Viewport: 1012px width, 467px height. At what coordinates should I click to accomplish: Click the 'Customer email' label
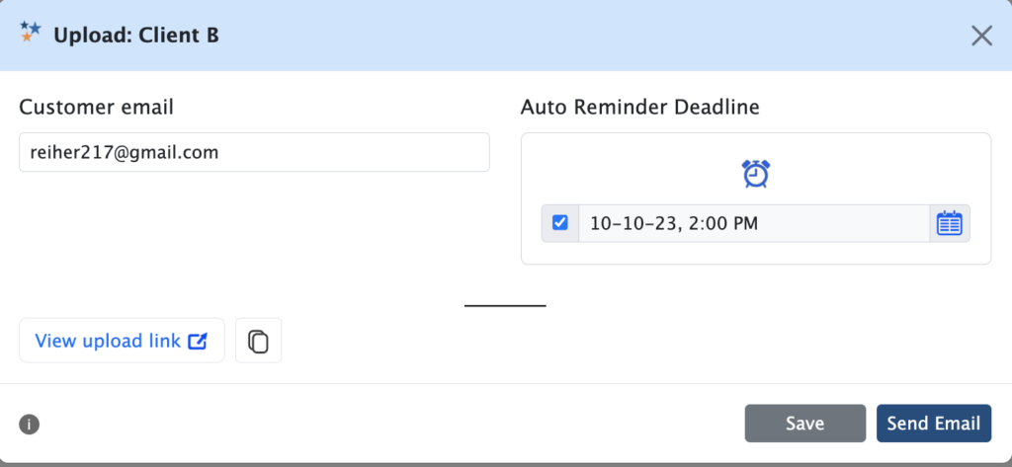click(97, 108)
